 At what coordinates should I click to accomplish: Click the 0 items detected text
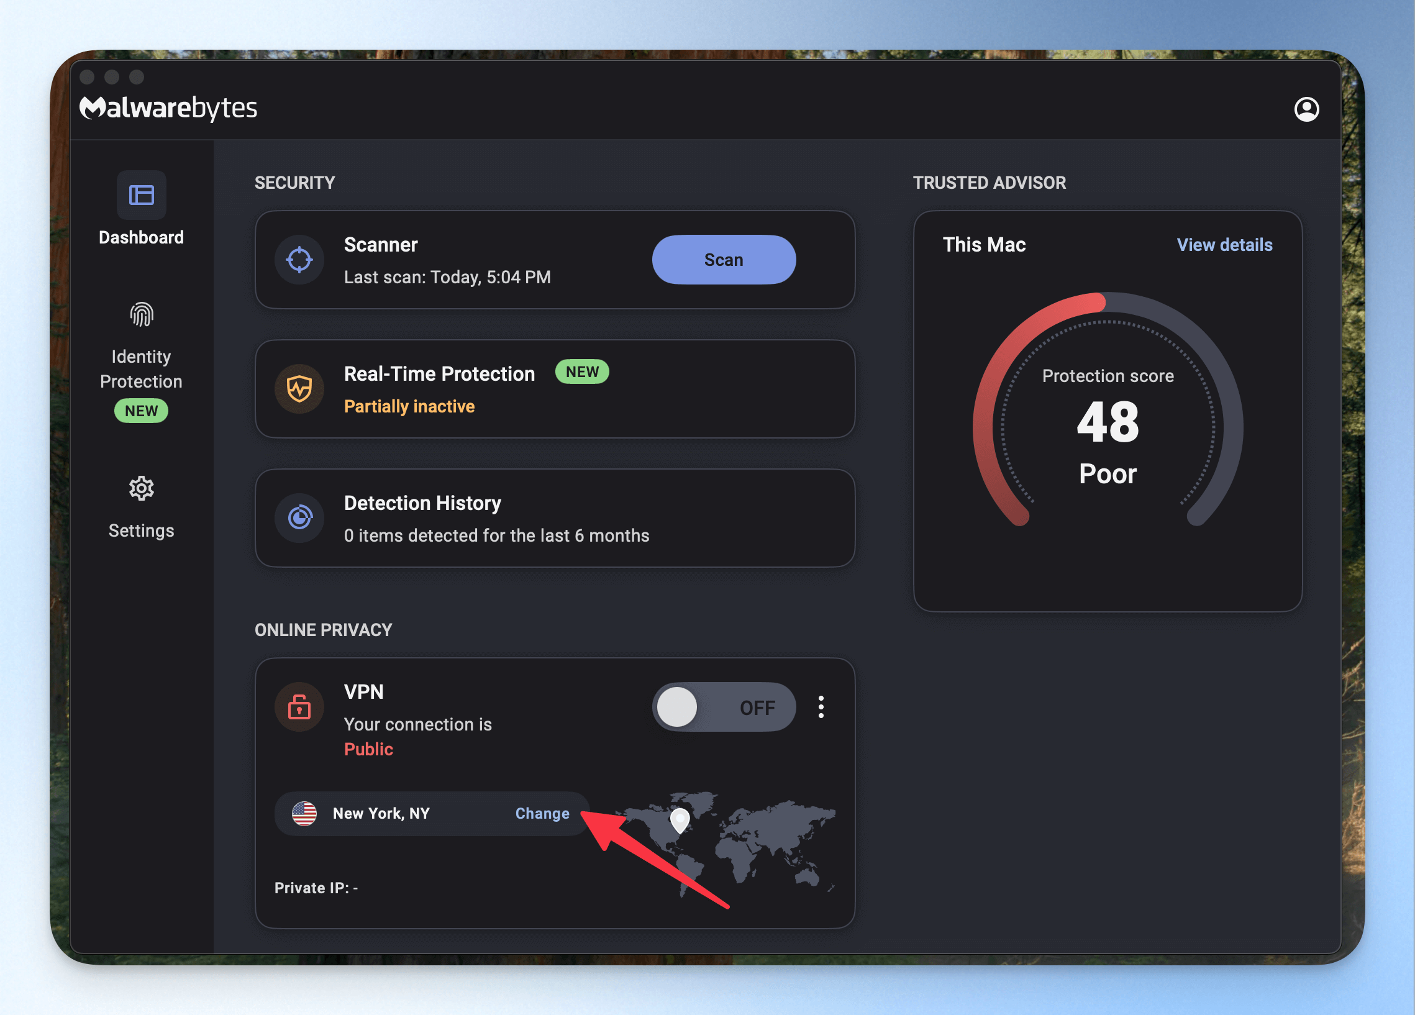(497, 535)
